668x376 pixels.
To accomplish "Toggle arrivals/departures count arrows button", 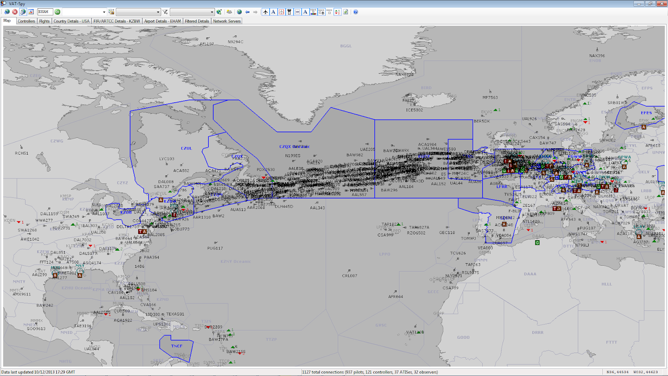I will (337, 12).
